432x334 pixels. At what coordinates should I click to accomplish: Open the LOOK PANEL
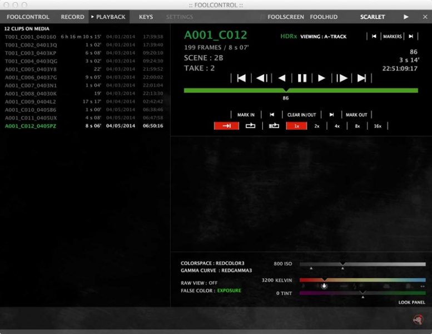(411, 302)
